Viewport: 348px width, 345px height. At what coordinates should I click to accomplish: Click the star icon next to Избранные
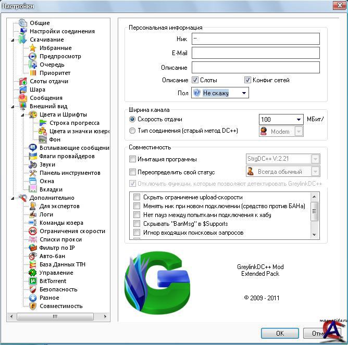coord(33,48)
